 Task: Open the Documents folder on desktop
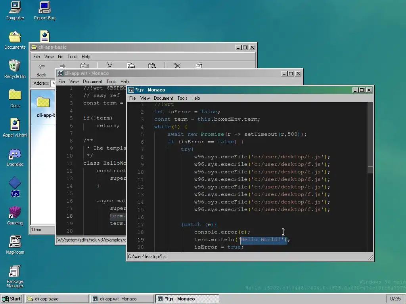(15, 40)
